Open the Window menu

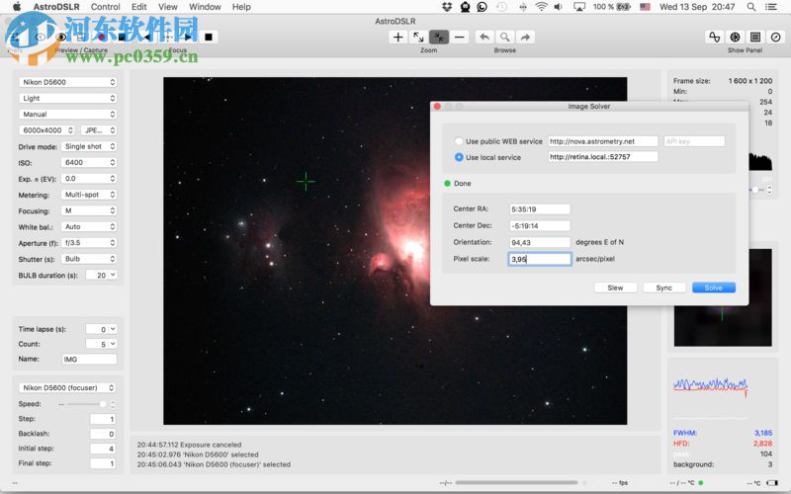coord(205,7)
